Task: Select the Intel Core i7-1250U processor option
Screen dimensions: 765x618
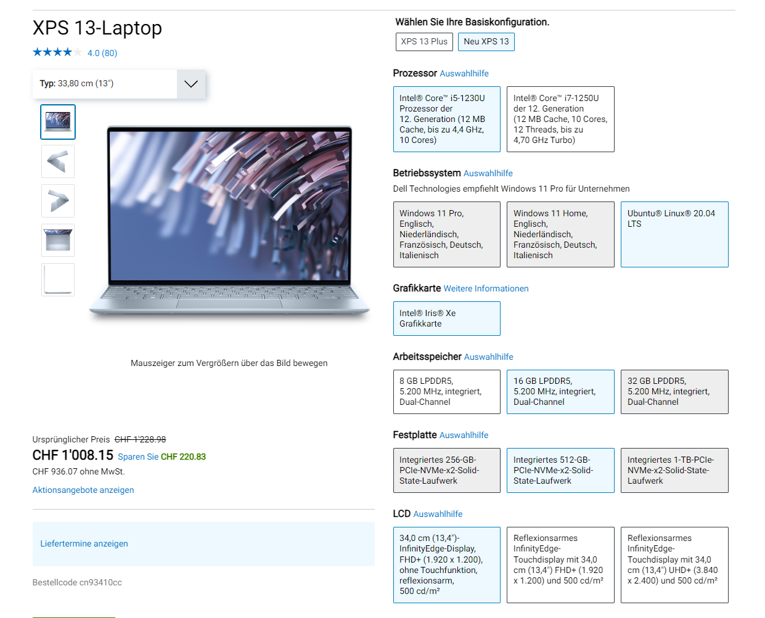Action: [560, 119]
